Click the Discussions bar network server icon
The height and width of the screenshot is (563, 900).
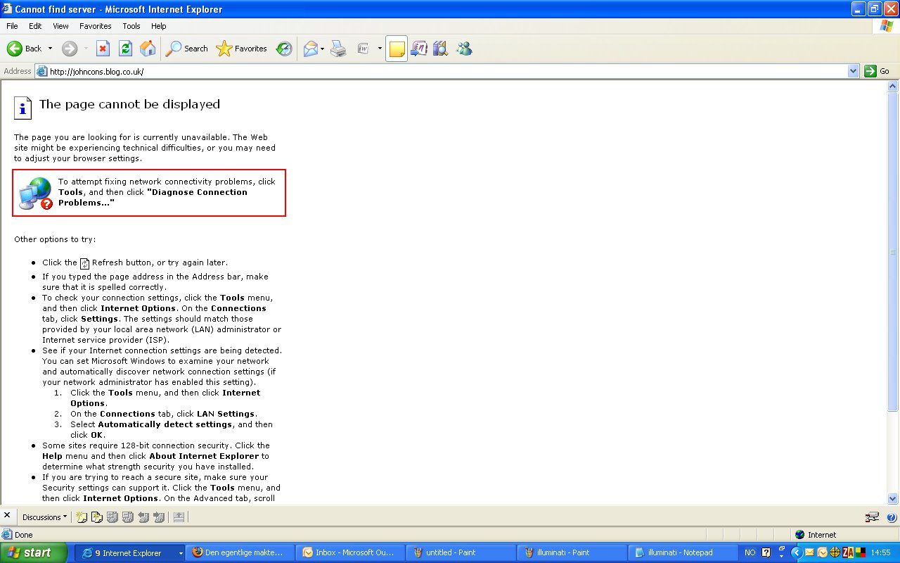(872, 517)
